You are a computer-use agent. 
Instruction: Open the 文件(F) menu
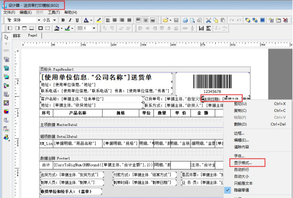10,12
